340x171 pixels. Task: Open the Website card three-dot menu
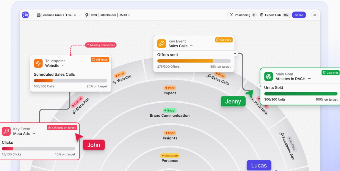[x=63, y=66]
